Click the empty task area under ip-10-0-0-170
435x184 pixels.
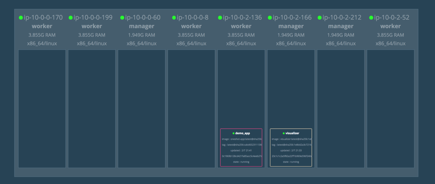click(42, 108)
